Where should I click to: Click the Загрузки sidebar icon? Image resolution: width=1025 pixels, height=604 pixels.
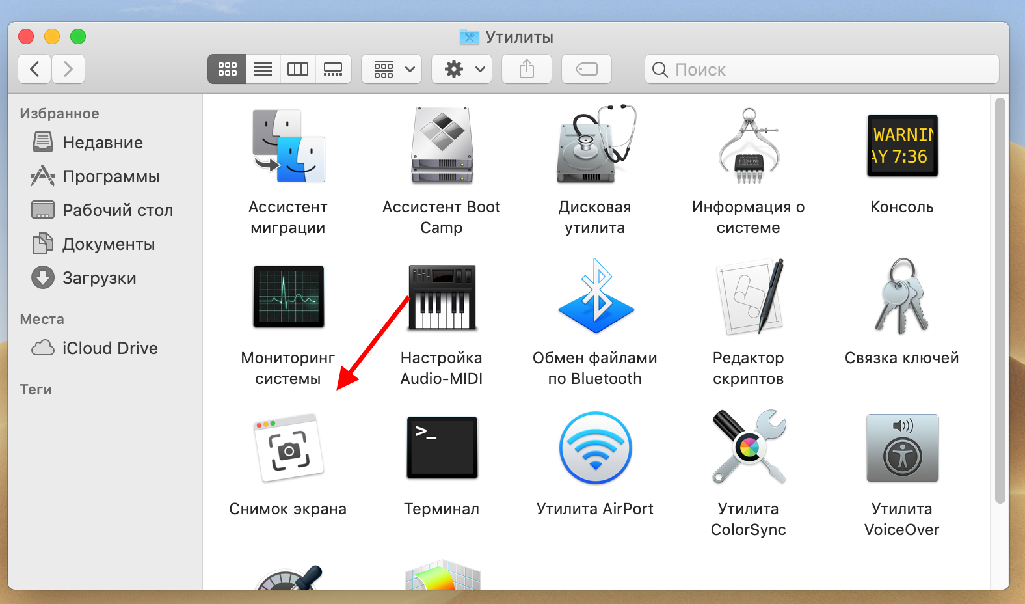click(x=43, y=277)
